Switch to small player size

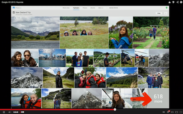pos(172,112)
